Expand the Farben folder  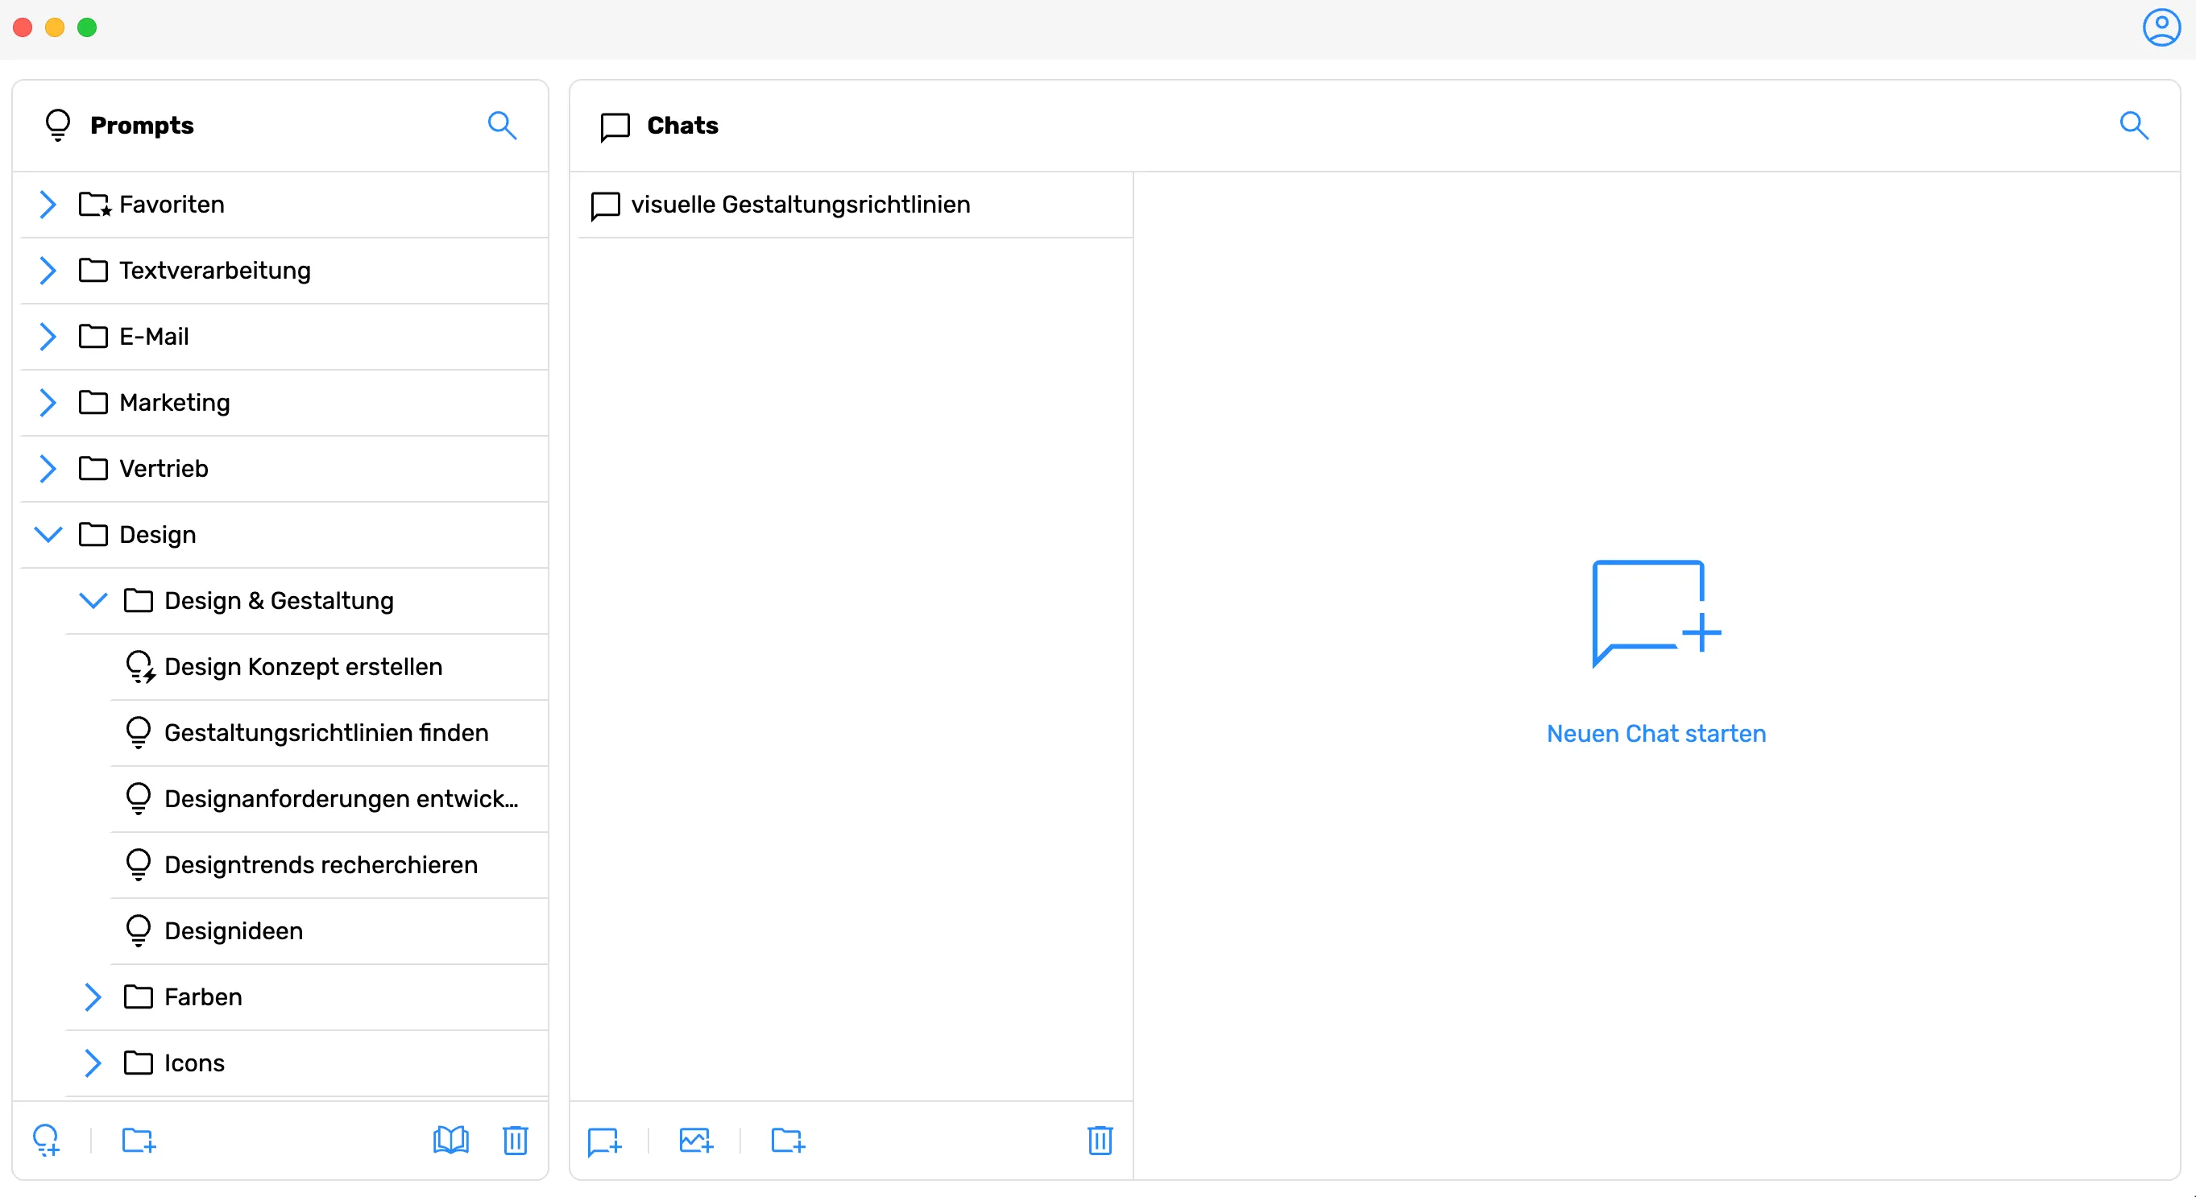click(x=93, y=996)
